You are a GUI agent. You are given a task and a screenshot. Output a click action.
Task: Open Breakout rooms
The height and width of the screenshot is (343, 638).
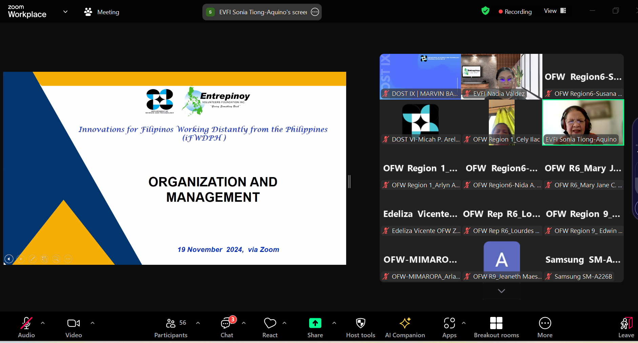(496, 327)
